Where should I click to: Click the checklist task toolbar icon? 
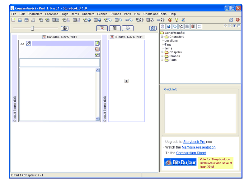[183, 20]
